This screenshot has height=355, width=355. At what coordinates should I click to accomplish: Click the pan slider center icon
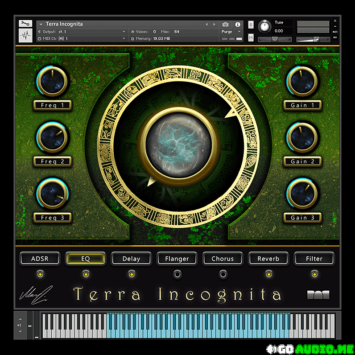tap(275, 40)
